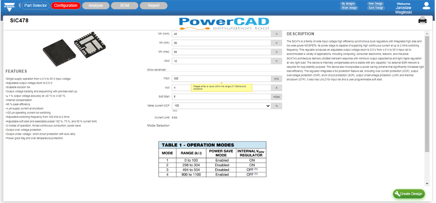This screenshot has height=203, width=436.
Task: Click the '98 % peak efficiency' feature line
Action: point(18,104)
